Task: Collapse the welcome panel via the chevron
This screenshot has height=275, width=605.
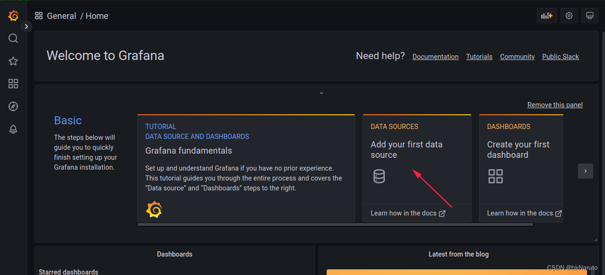Action: (x=321, y=93)
